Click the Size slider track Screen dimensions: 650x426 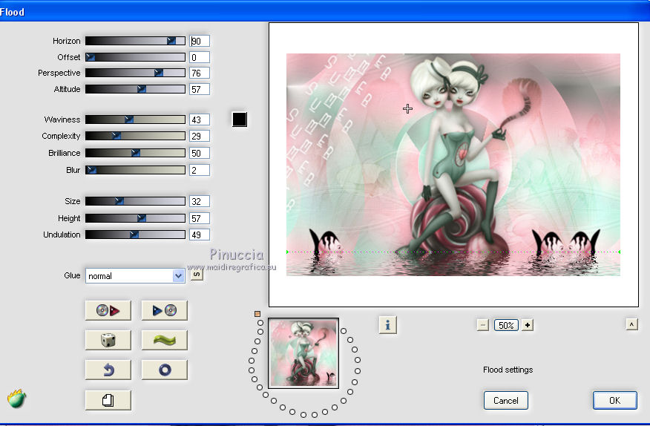coord(135,201)
